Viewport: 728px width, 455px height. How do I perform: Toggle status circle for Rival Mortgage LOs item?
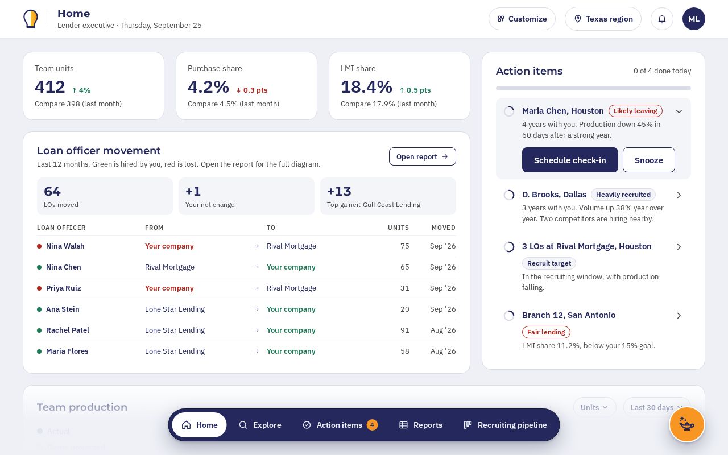509,247
